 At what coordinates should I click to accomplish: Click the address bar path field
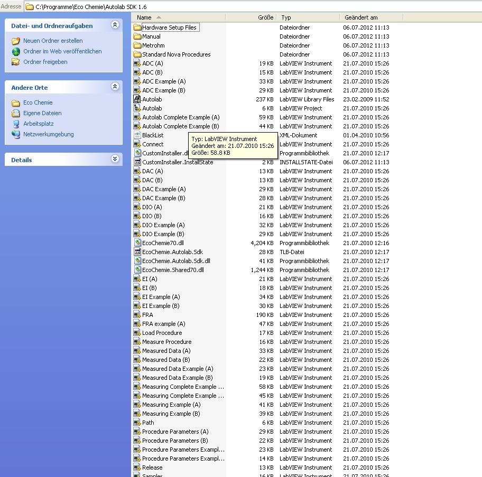pos(253,7)
